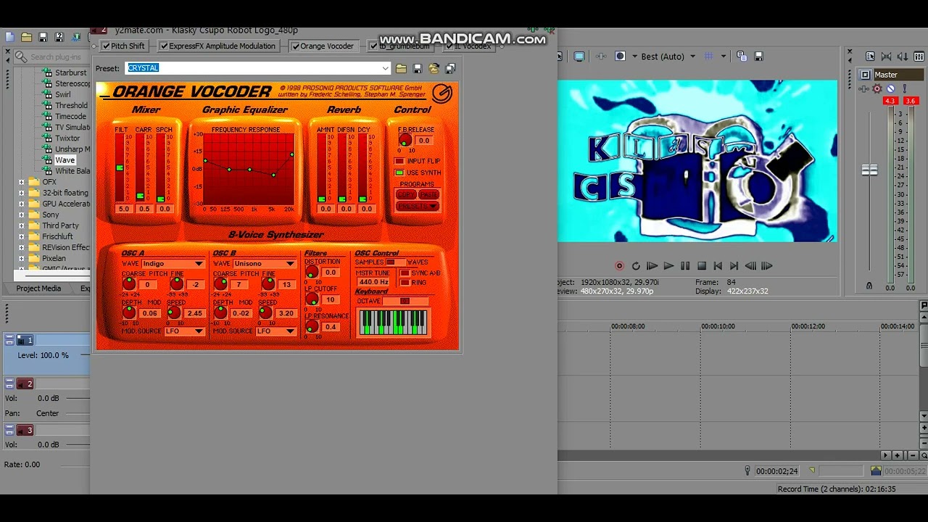The image size is (928, 522).
Task: Switch to the Project Media tab
Action: [x=39, y=289]
